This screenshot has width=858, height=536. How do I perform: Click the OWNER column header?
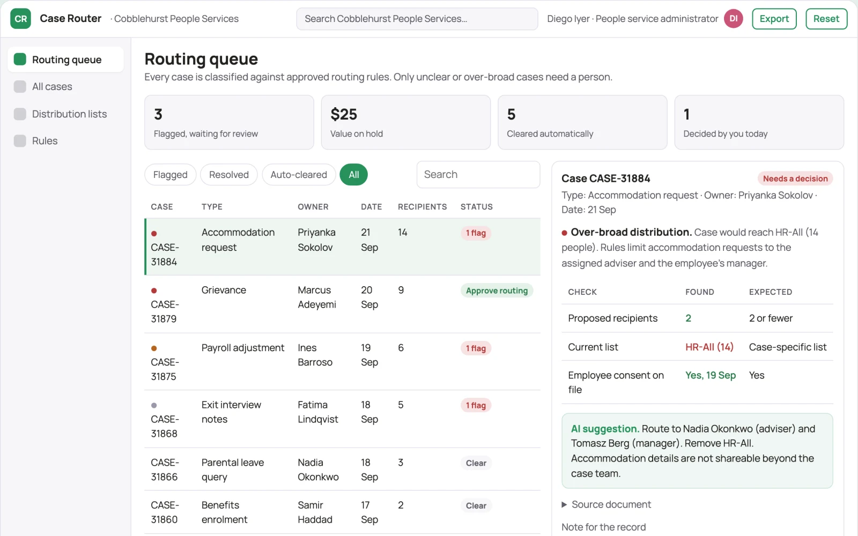[x=313, y=207]
